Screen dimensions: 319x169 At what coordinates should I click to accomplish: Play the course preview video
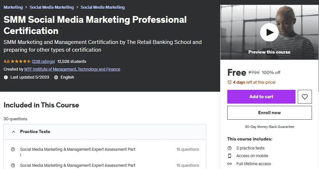(x=269, y=32)
